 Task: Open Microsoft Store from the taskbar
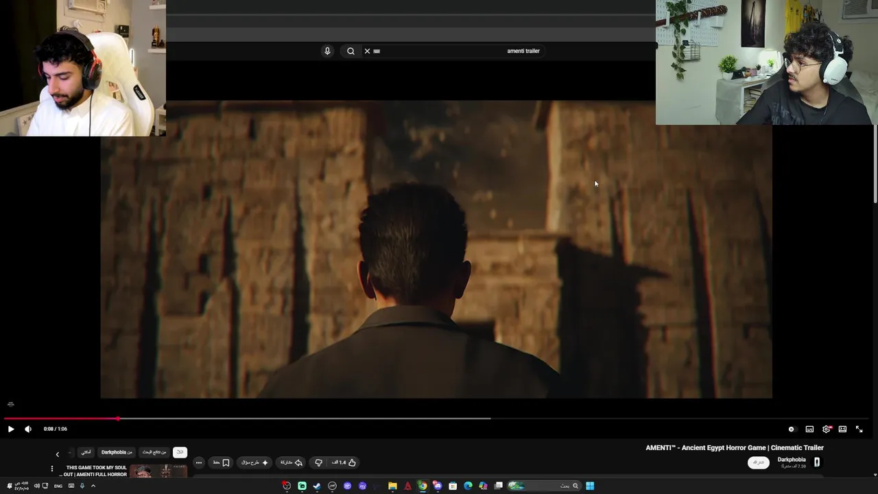tap(453, 486)
